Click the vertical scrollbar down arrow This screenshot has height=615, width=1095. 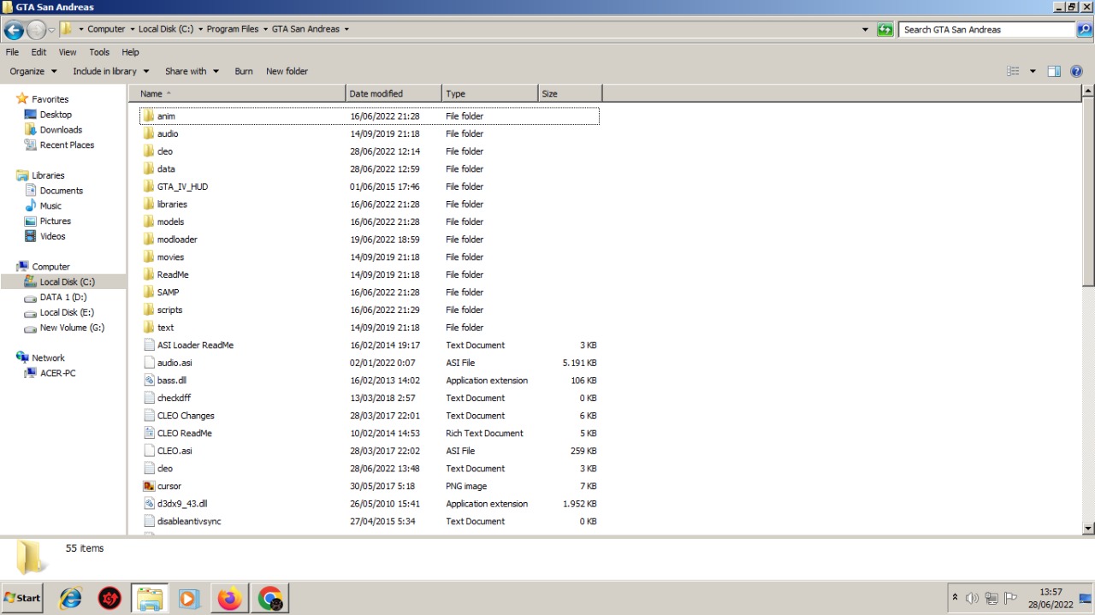1088,529
